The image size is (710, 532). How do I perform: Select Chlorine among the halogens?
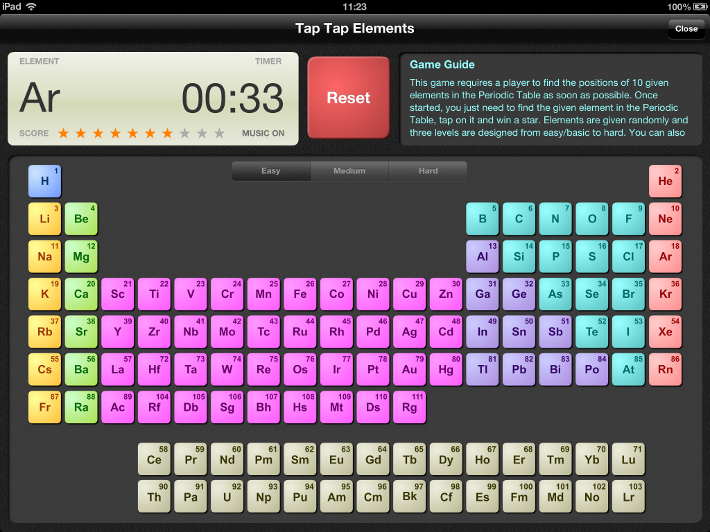click(628, 256)
